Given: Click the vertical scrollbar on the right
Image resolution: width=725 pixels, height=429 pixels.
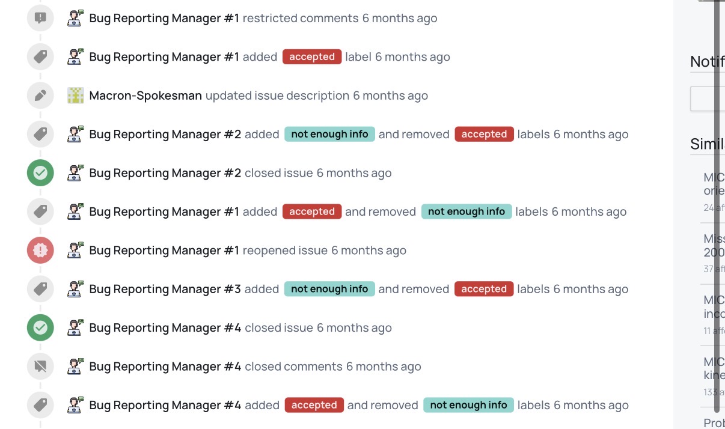Looking at the screenshot, I should point(717,180).
